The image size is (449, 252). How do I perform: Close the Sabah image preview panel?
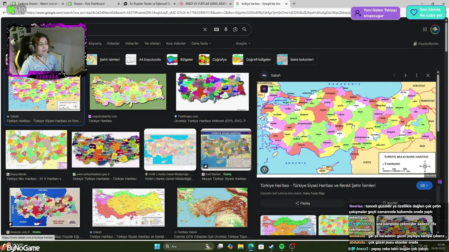tap(428, 75)
